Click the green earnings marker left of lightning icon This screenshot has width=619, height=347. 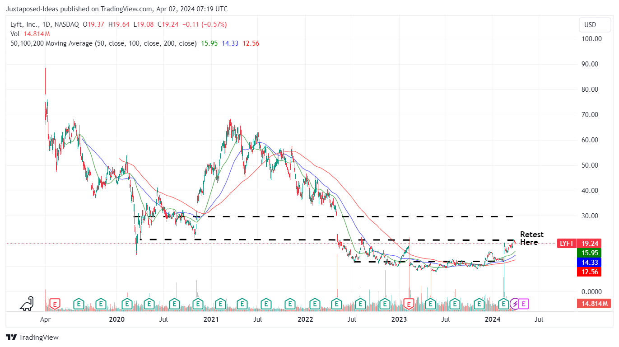point(503,304)
